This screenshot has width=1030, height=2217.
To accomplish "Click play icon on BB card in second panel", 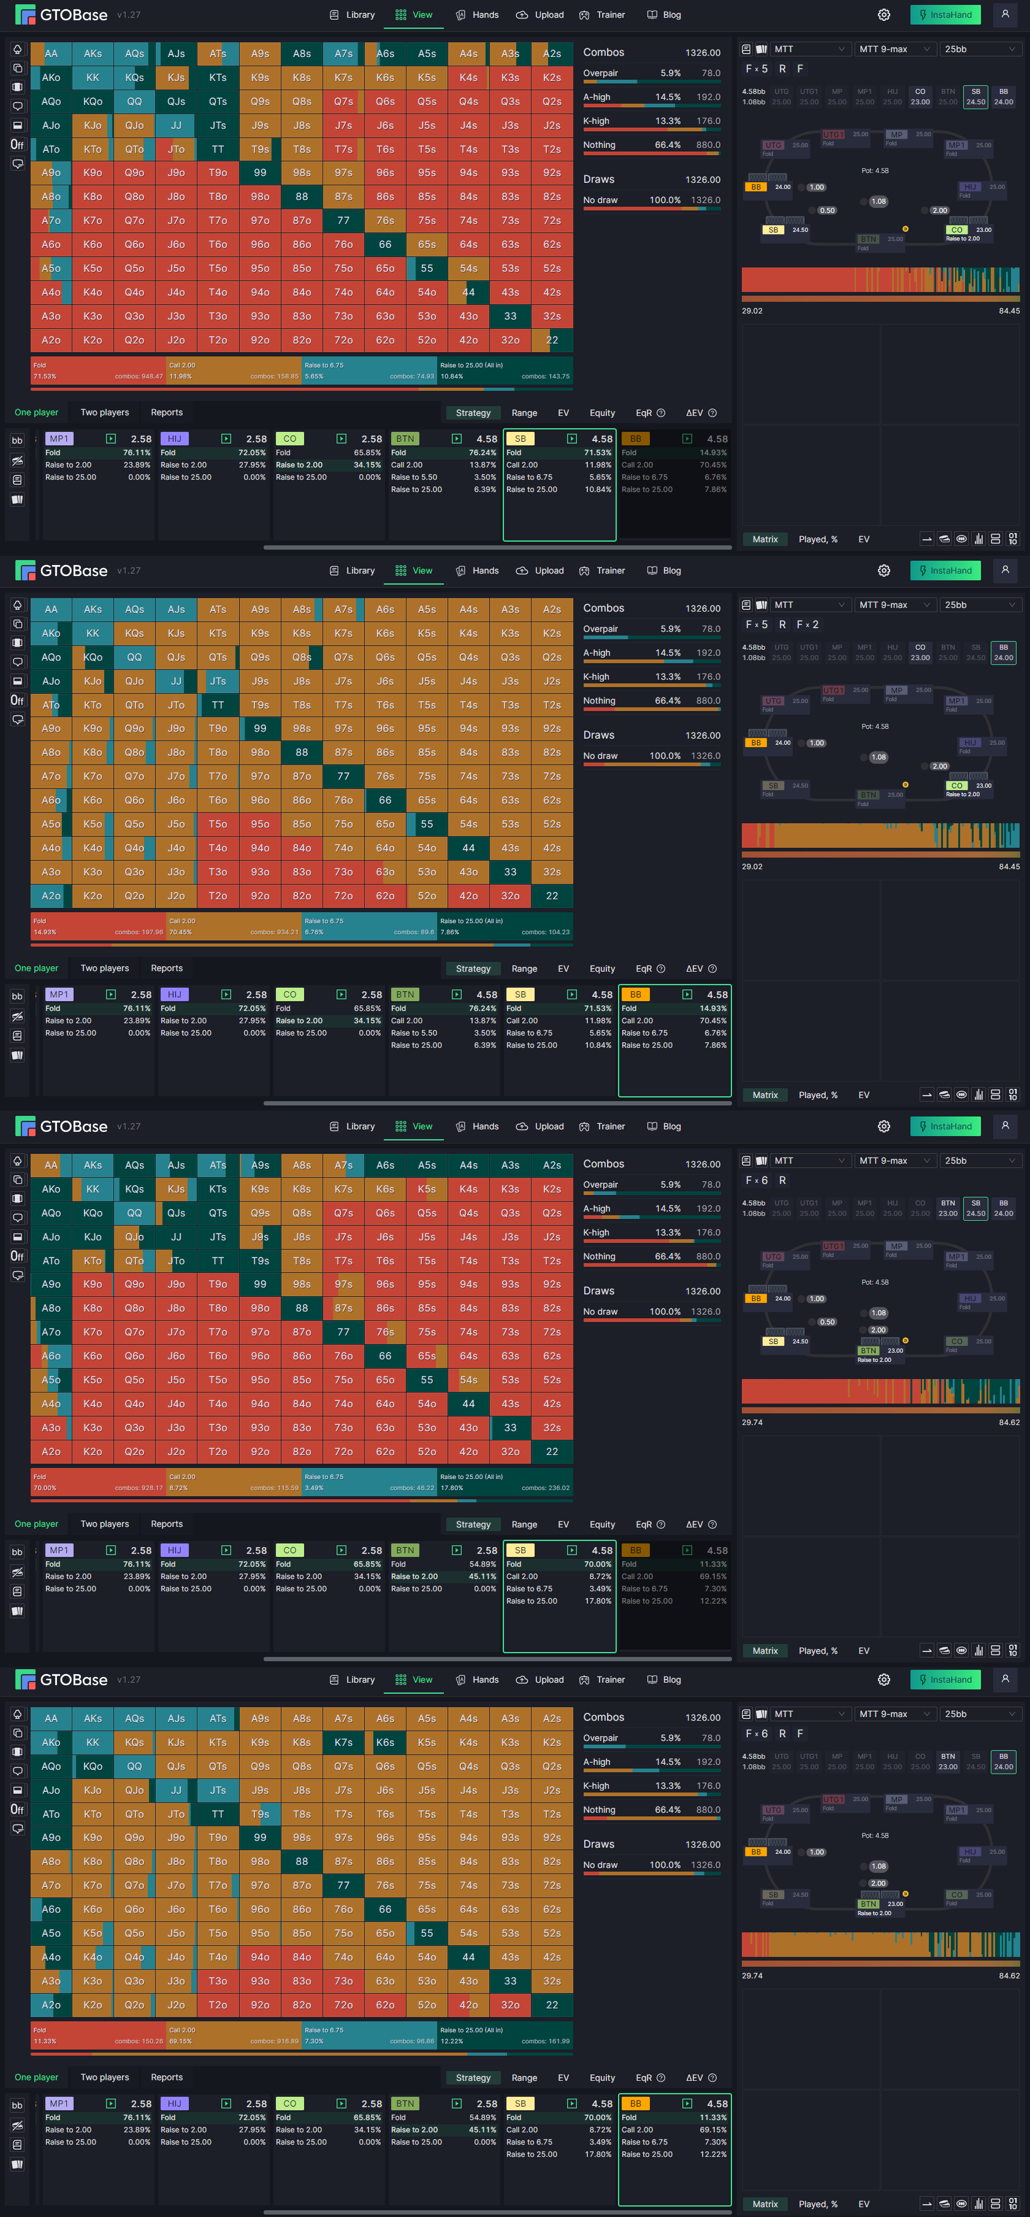I will 687,994.
